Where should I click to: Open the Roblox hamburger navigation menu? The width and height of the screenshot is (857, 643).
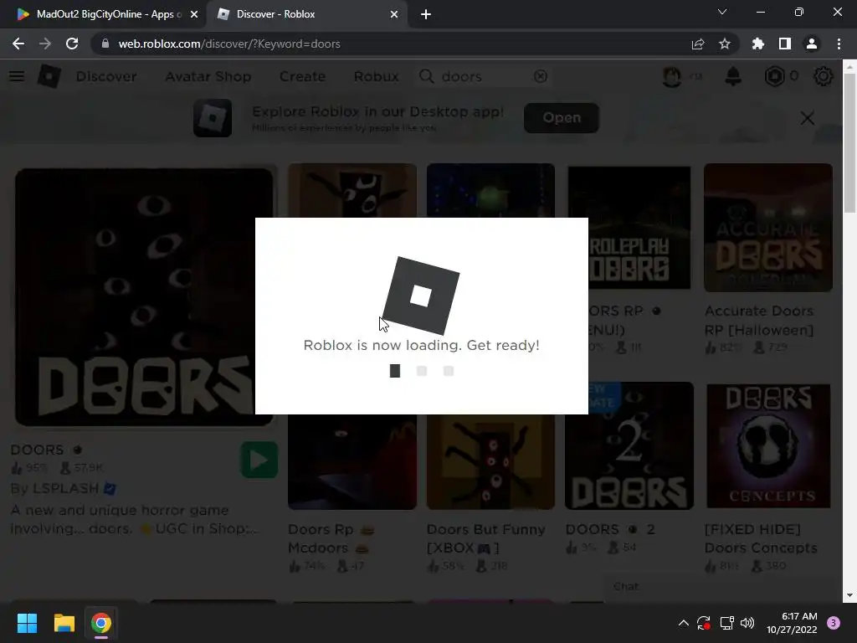pos(17,76)
